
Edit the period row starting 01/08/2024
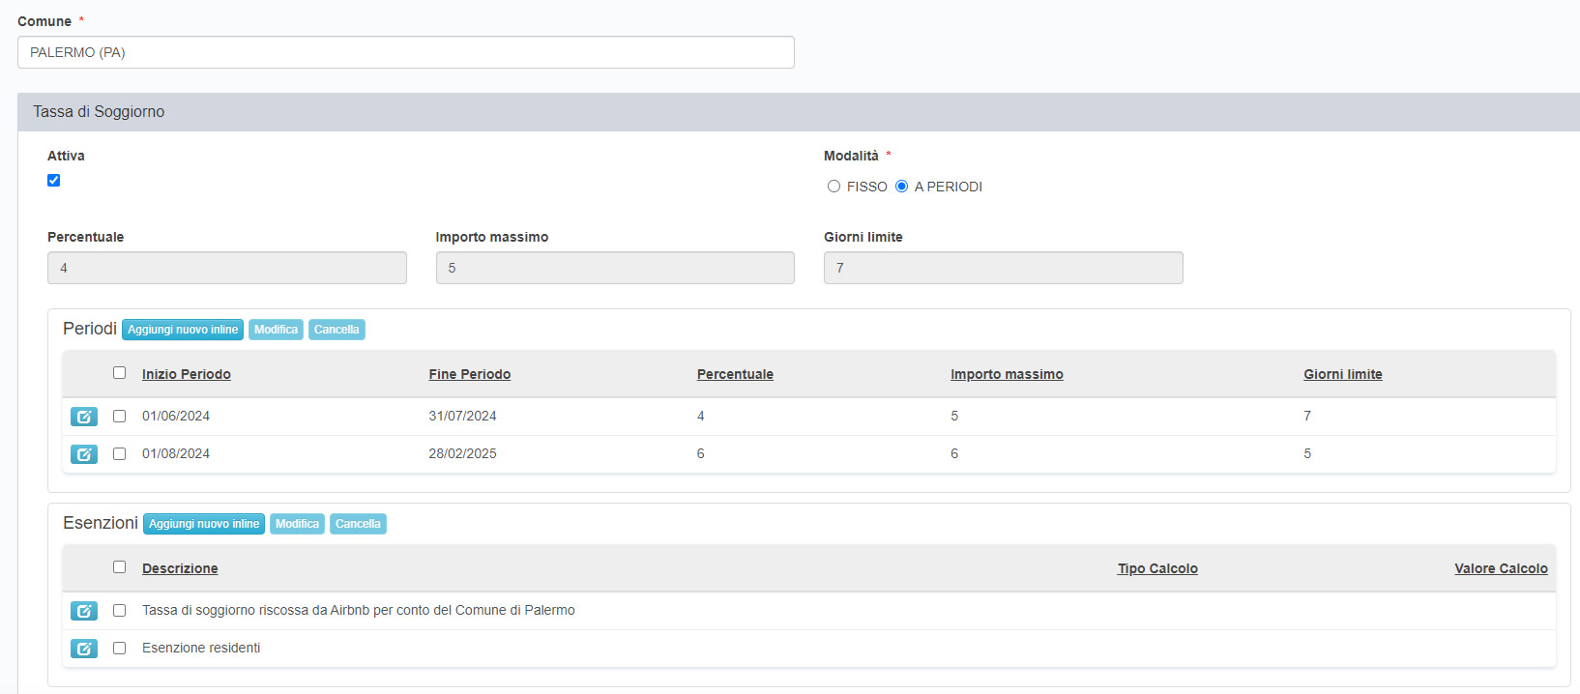(x=84, y=454)
